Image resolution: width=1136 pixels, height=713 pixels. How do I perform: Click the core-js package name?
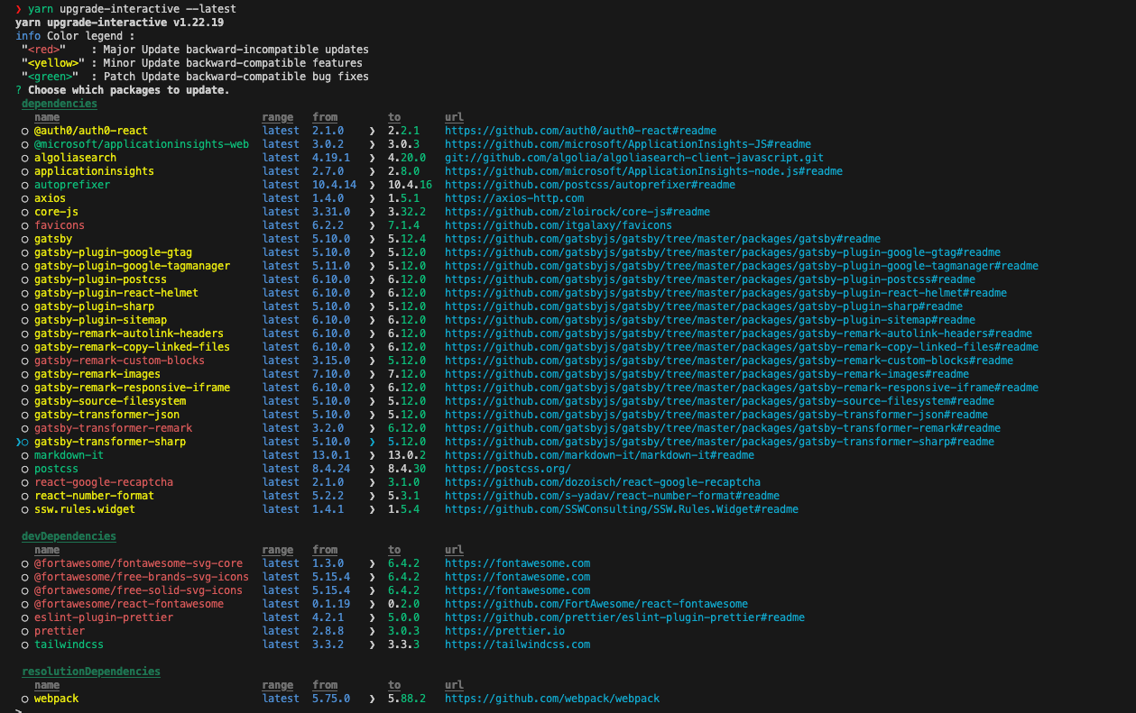(56, 212)
